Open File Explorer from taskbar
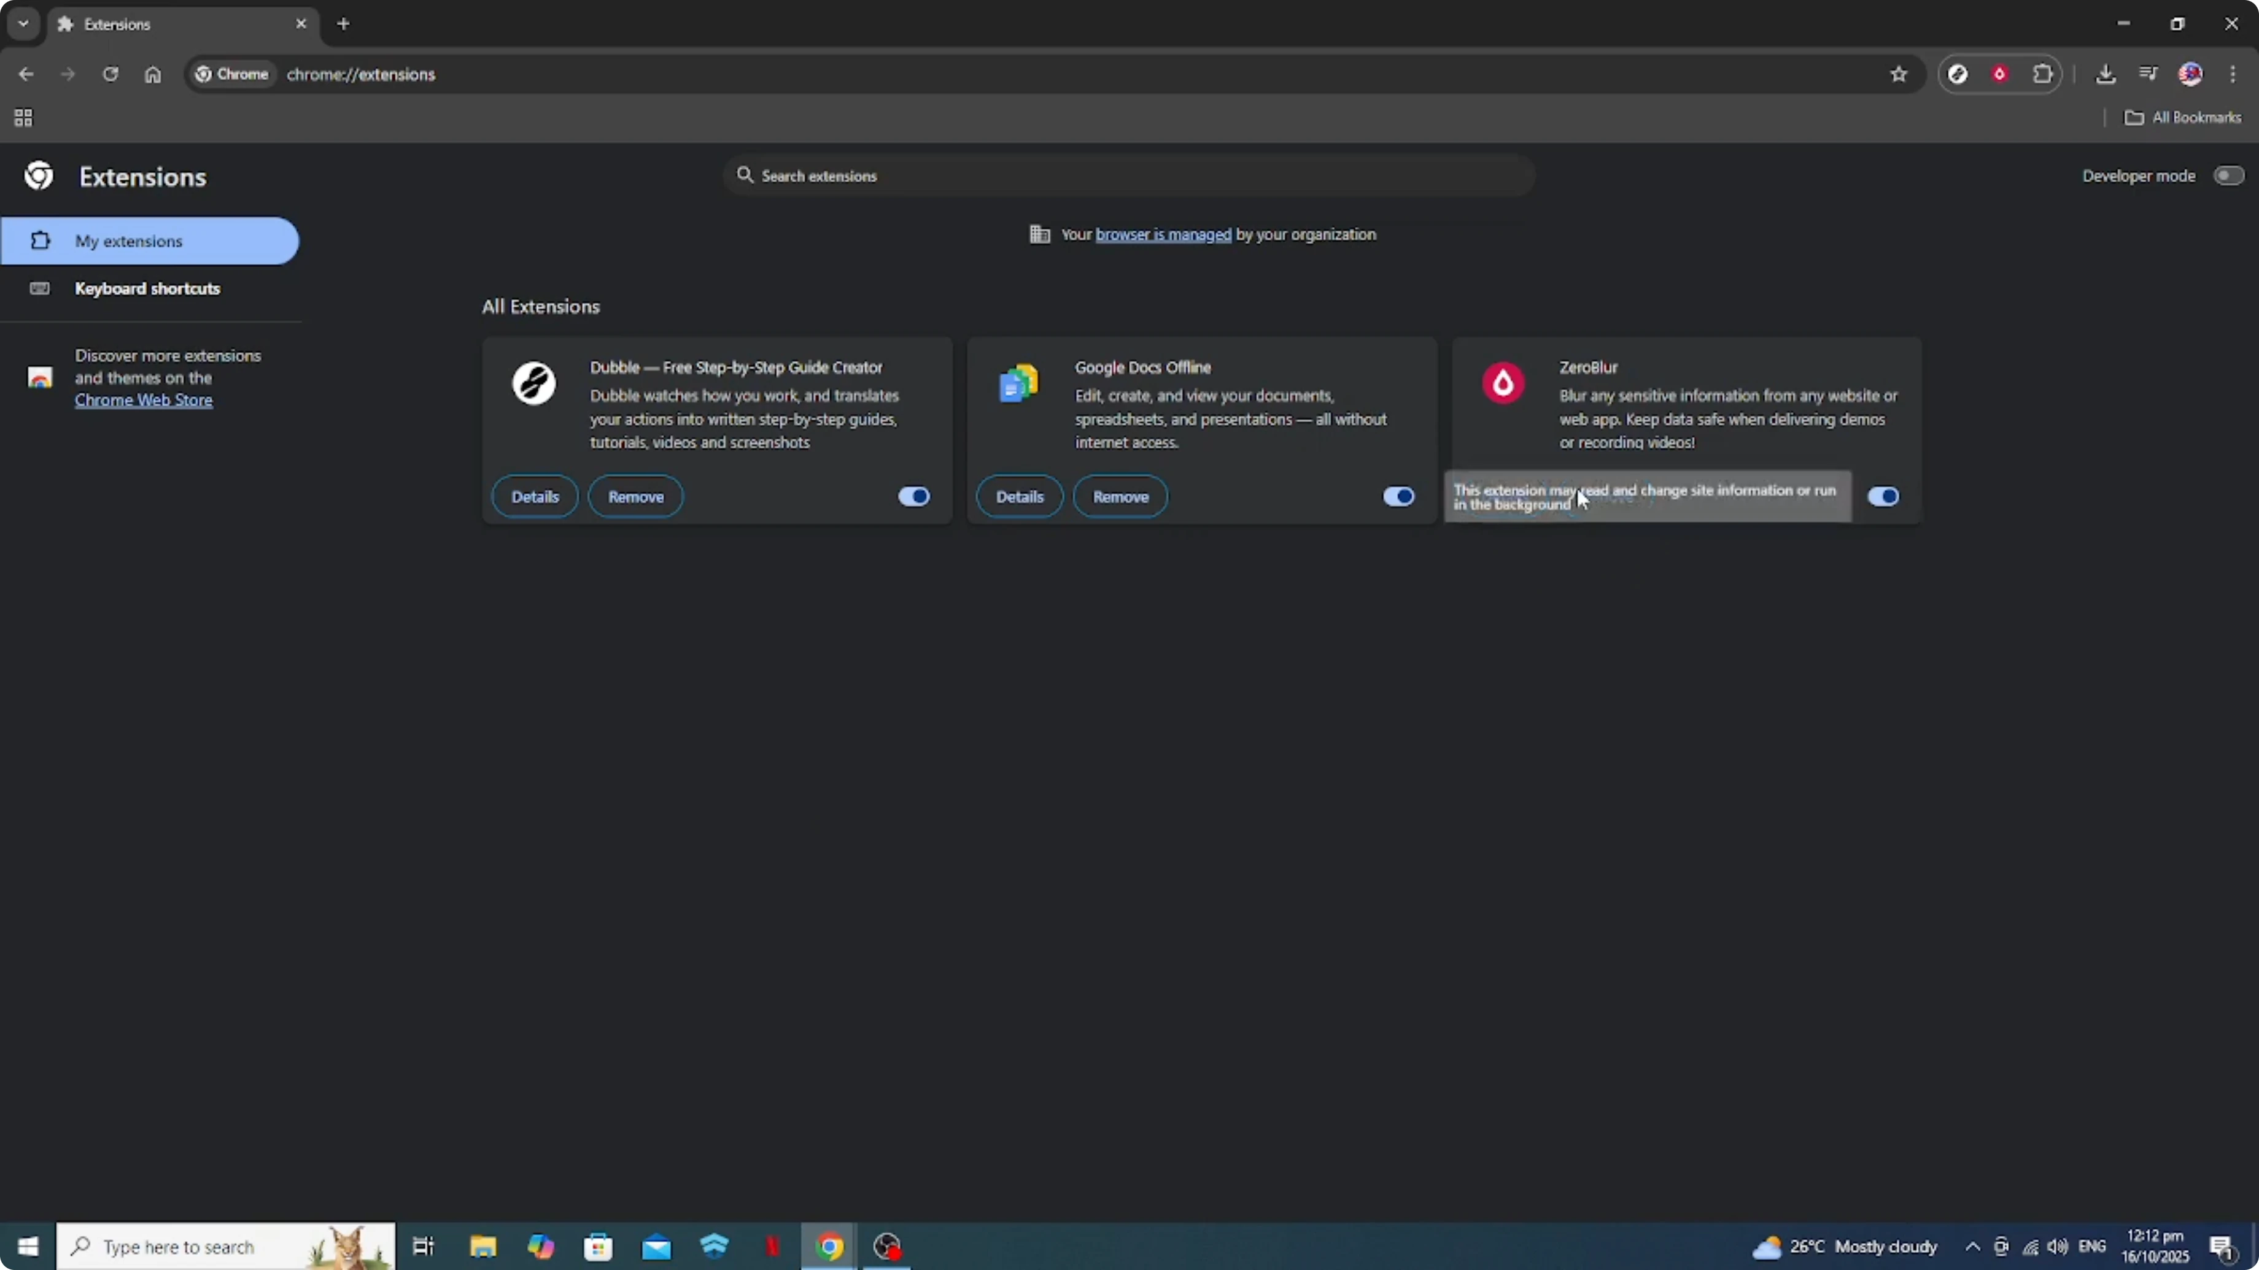 [482, 1246]
